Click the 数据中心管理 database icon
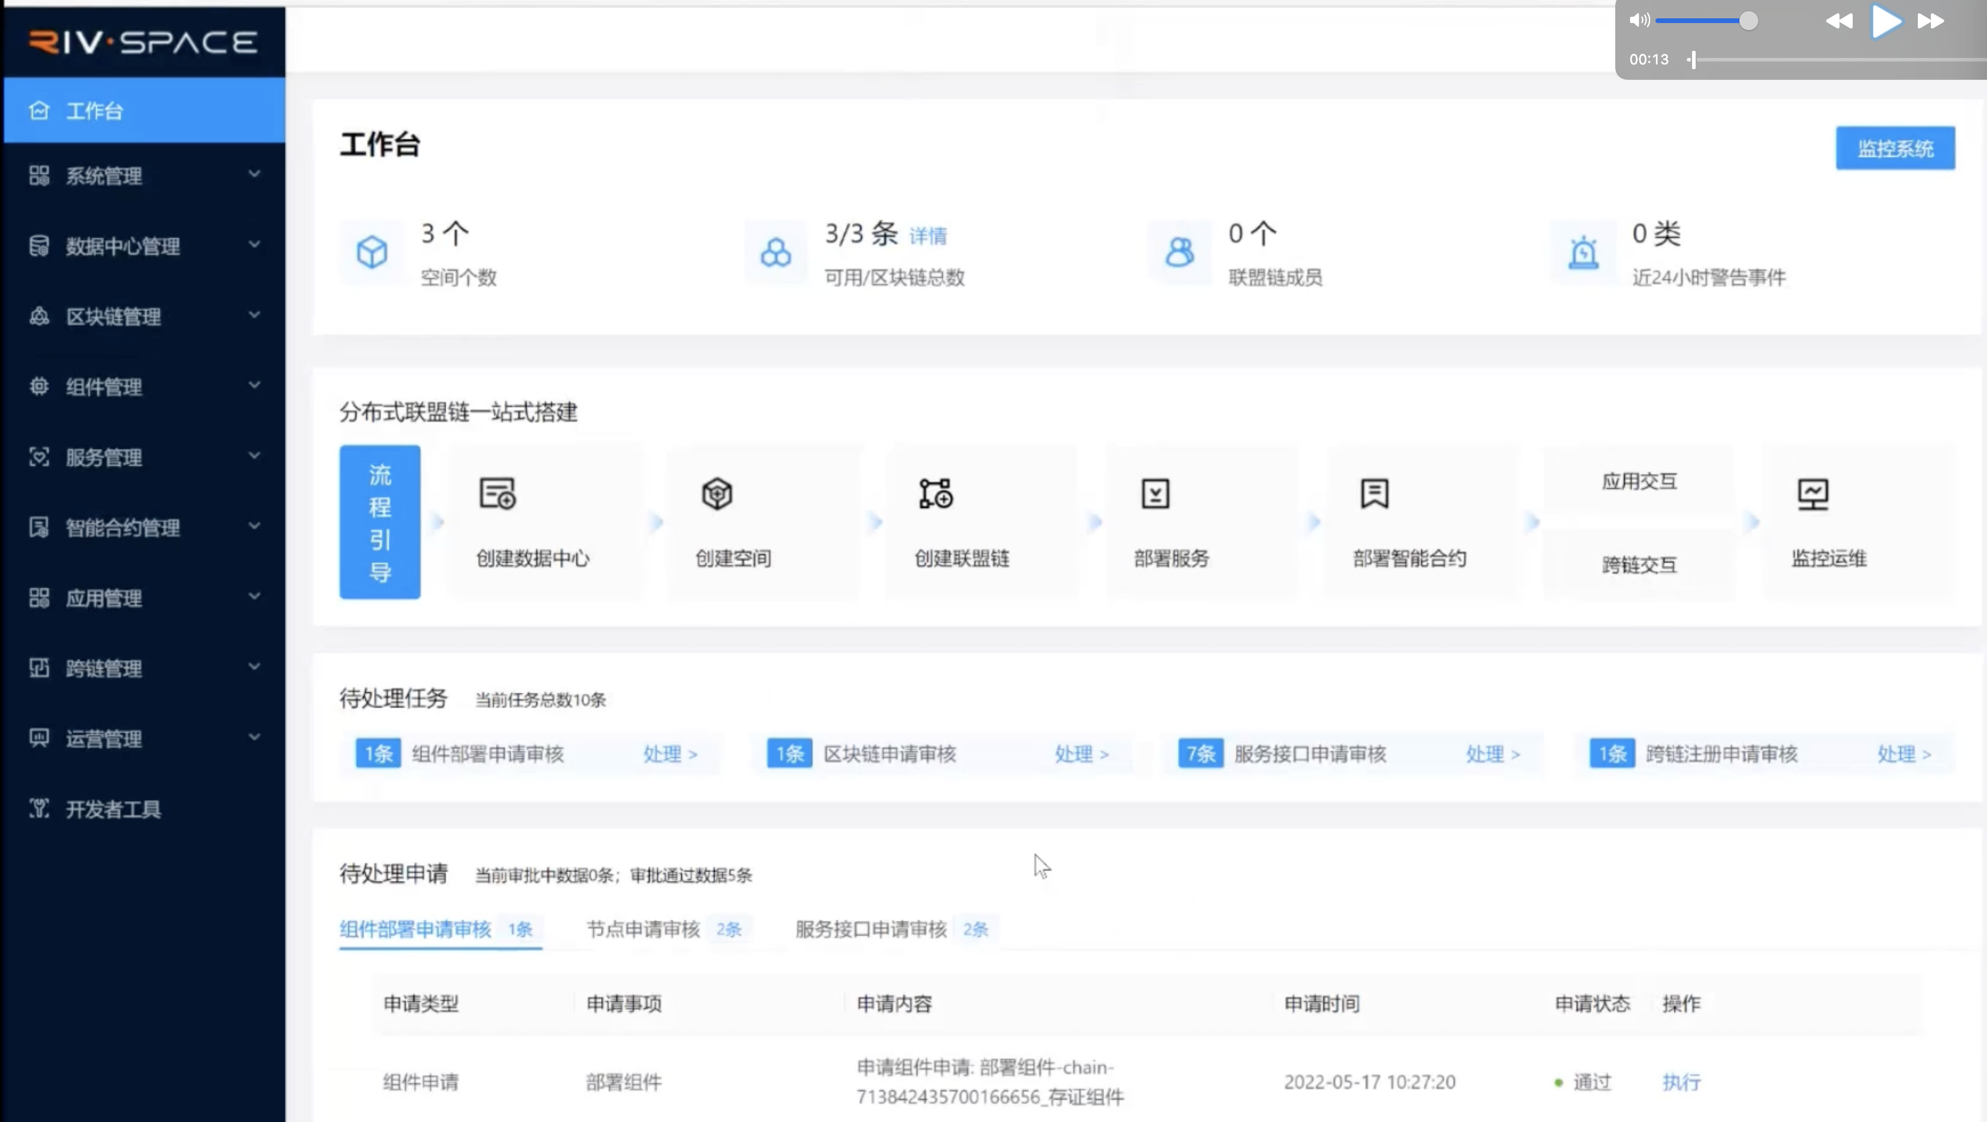Image resolution: width=1987 pixels, height=1122 pixels. [40, 246]
